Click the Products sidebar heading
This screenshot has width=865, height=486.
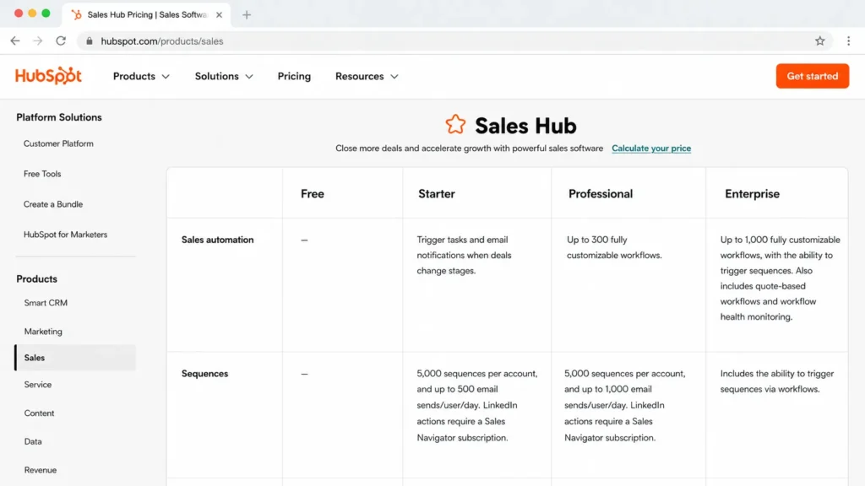click(36, 278)
